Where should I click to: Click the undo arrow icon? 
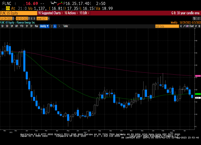point(194,19)
